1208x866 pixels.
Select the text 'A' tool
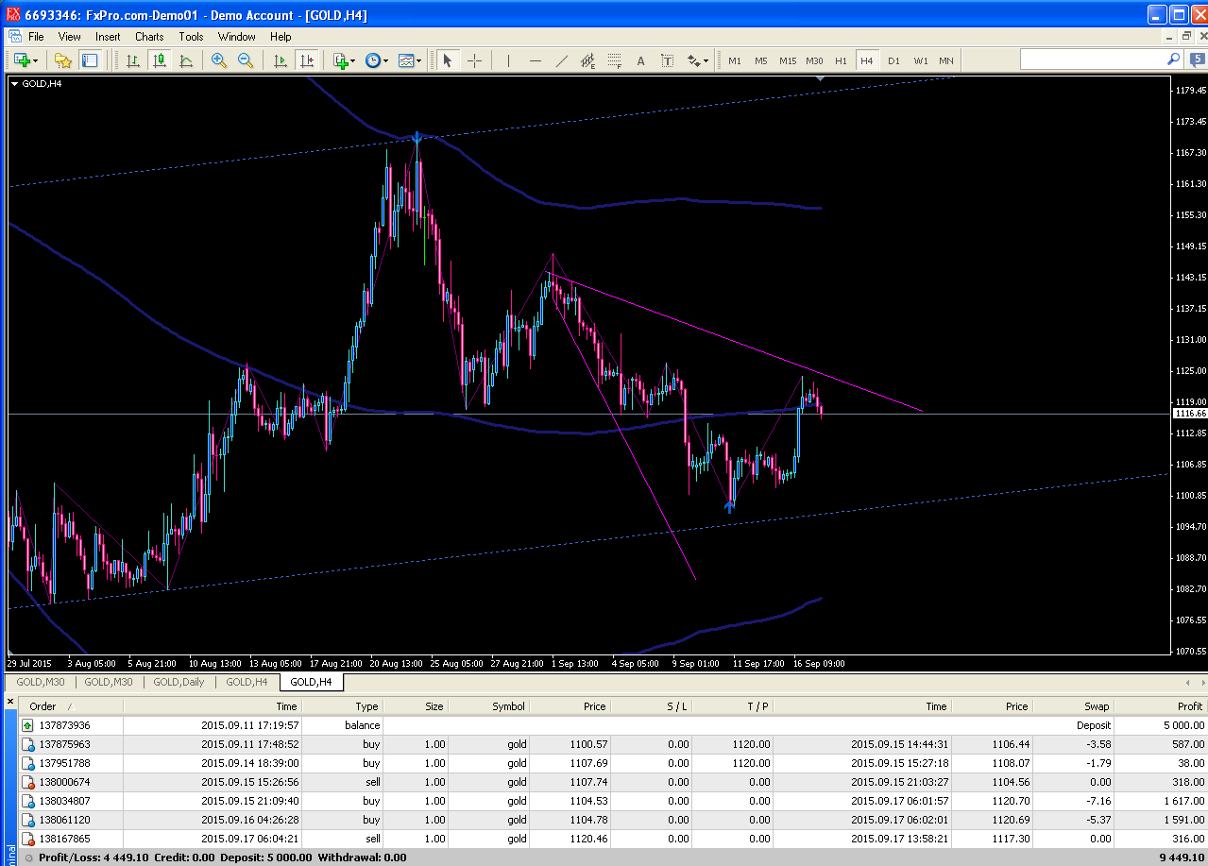640,60
